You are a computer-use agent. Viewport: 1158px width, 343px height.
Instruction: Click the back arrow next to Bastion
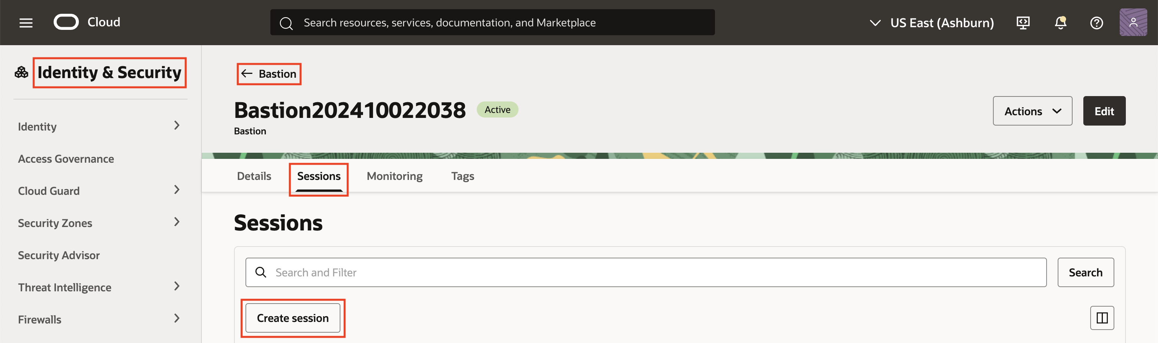(246, 73)
